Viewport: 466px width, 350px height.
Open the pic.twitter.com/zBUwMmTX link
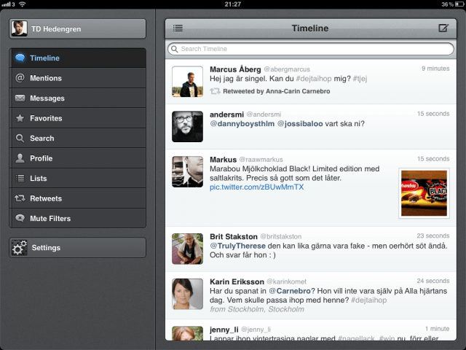(257, 187)
